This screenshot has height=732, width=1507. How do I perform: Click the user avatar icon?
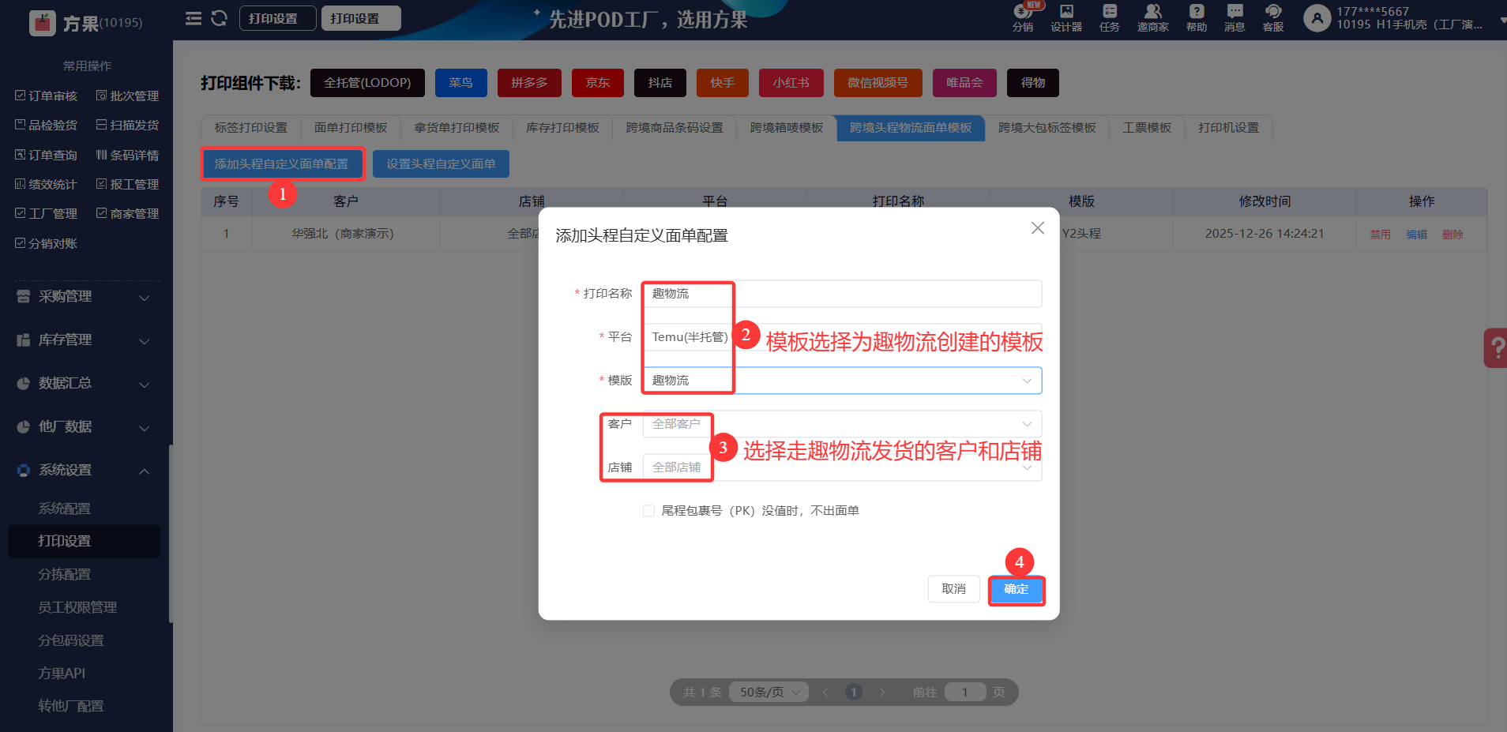1317,18
